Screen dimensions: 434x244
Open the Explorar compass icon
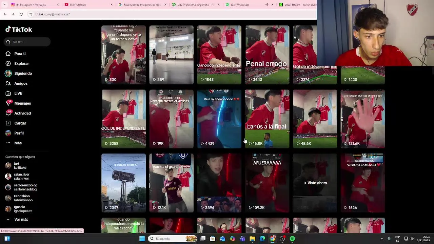pos(8,63)
